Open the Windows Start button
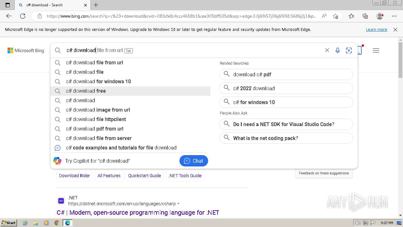403x227 pixels. coord(9,223)
